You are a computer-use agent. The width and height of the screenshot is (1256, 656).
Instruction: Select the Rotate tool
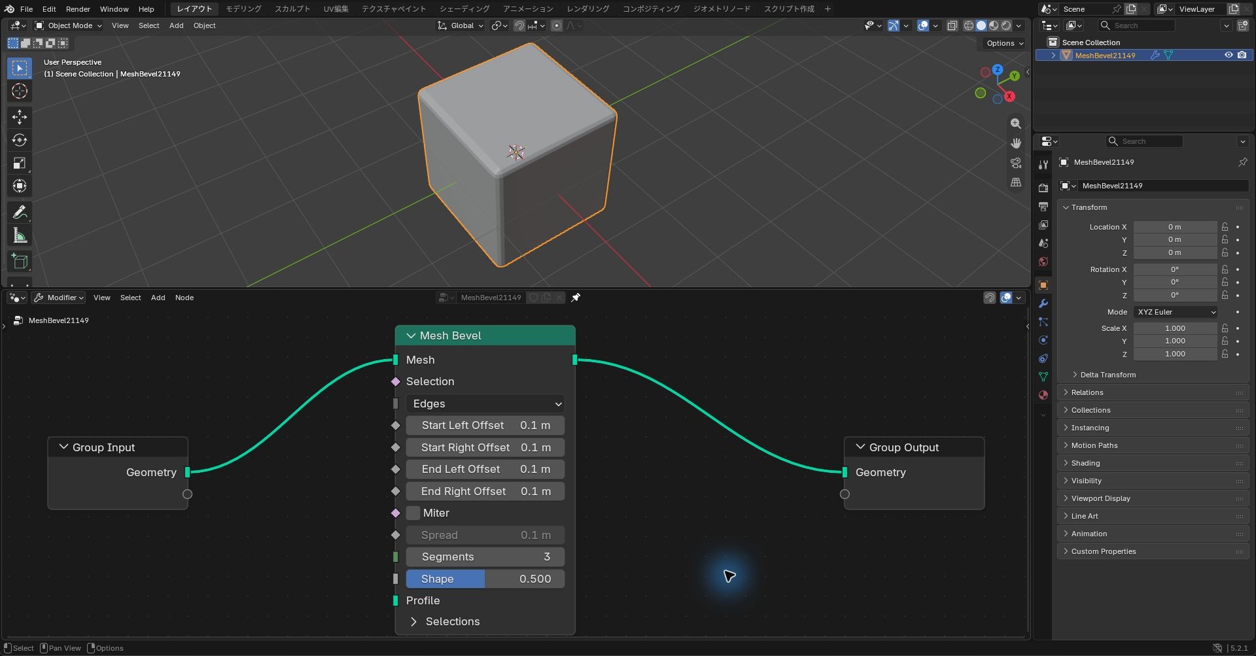coord(20,140)
